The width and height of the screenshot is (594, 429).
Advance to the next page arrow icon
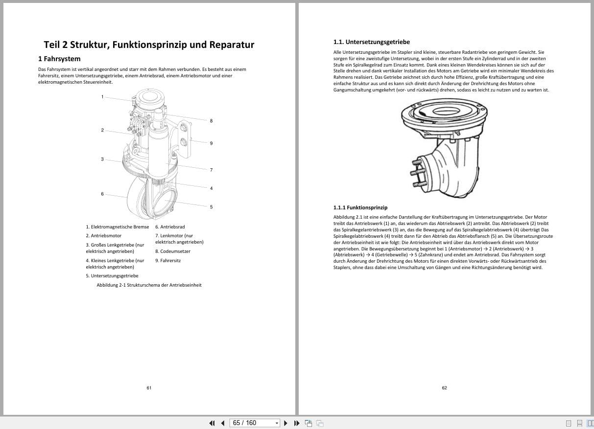point(285,423)
